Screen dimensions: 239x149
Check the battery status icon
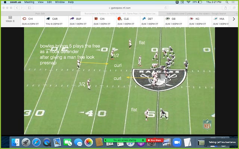click(x=200, y=2)
